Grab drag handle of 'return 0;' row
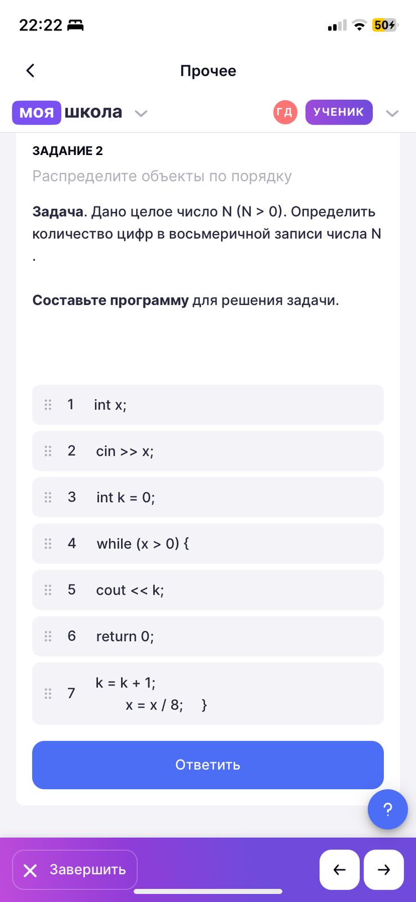416x902 pixels. point(48,636)
